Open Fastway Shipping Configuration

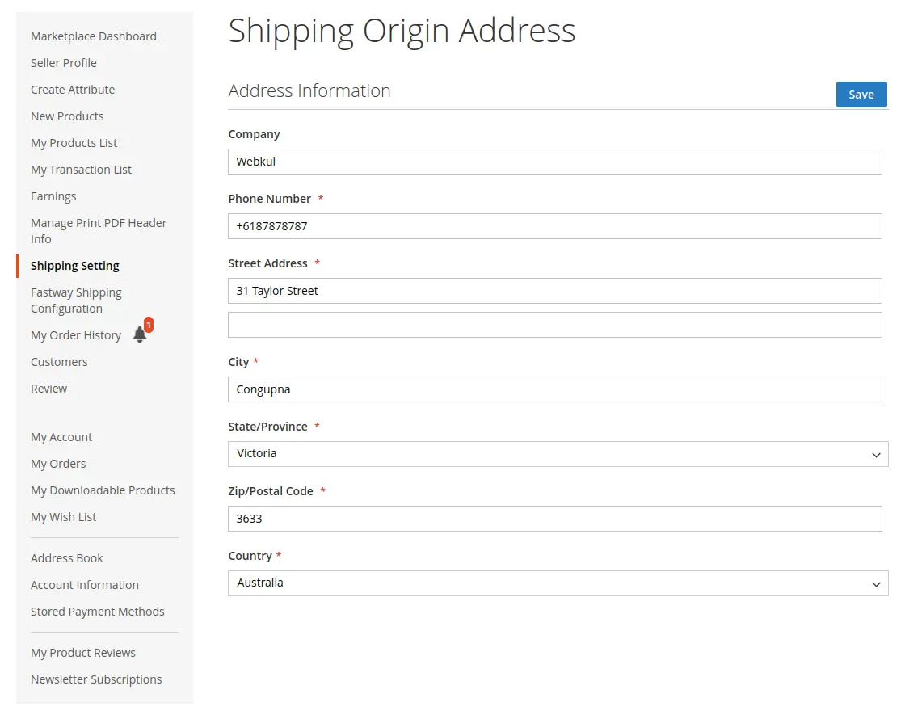76,300
